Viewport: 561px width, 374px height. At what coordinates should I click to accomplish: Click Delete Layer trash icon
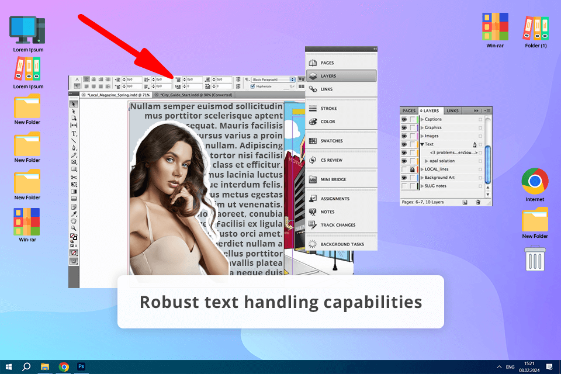pyautogui.click(x=477, y=202)
